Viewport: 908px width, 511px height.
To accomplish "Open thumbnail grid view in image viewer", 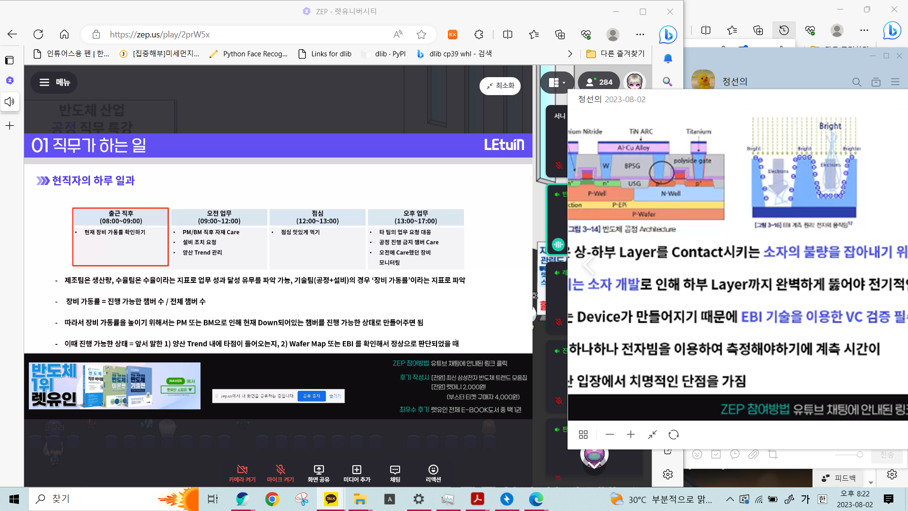I will pos(583,434).
